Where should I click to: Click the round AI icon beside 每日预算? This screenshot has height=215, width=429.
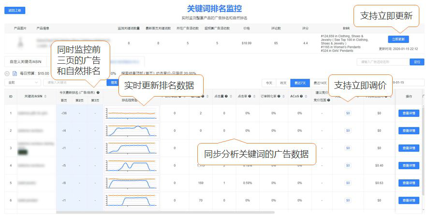tap(7, 73)
